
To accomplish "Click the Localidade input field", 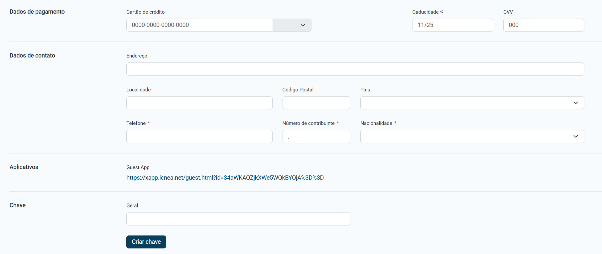I will coord(199,103).
